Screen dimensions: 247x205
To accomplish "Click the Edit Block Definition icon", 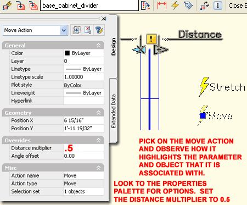I will [x=7, y=5].
